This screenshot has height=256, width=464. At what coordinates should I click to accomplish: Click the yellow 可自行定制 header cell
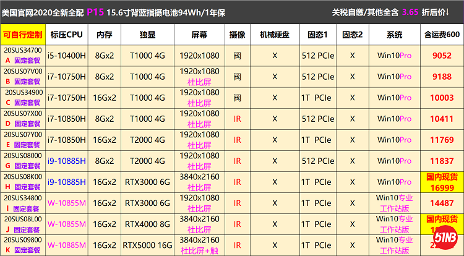[x=23, y=34]
